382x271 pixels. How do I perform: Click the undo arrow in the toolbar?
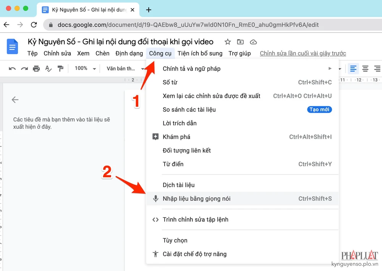12,69
